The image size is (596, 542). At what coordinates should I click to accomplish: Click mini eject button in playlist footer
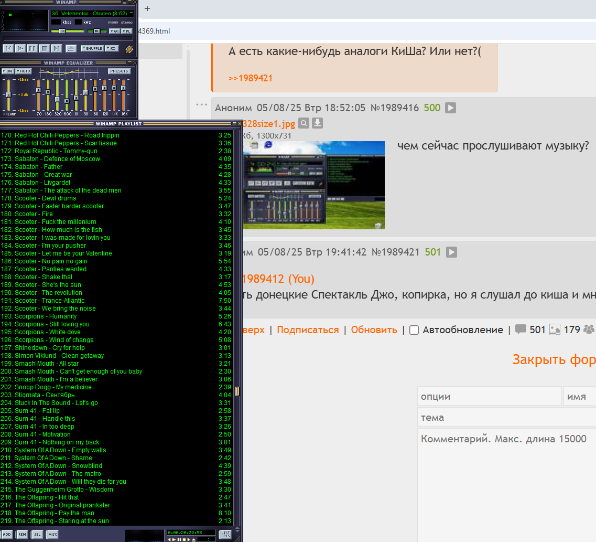[x=194, y=539]
